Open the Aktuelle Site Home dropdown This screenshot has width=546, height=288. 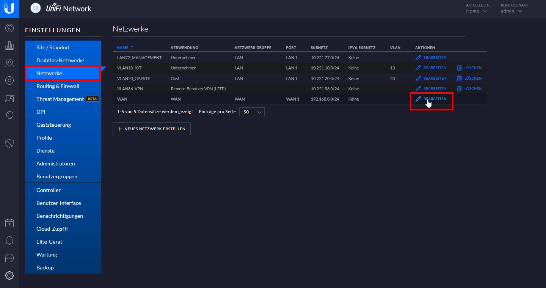[x=477, y=11]
